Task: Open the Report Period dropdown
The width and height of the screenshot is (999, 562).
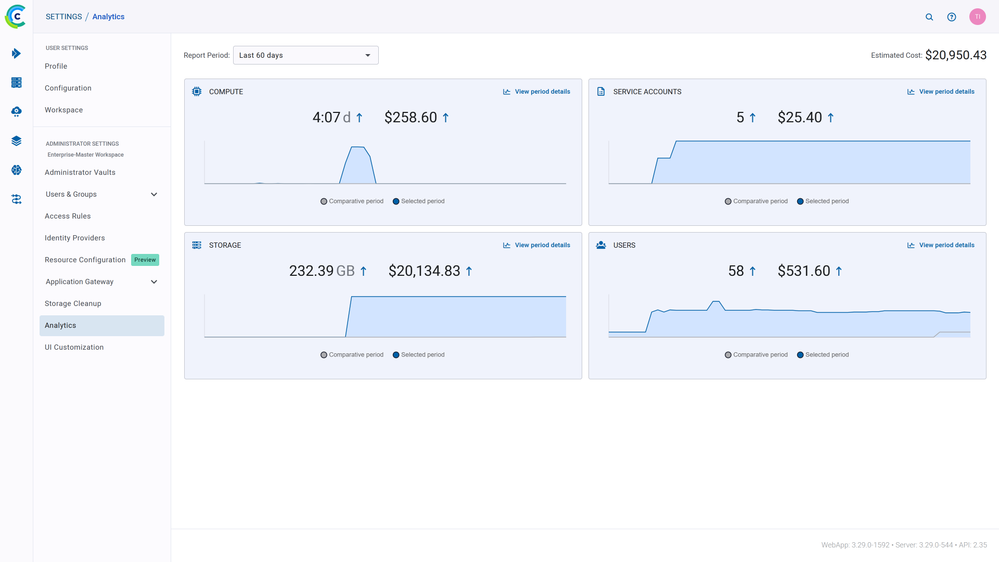Action: 305,55
